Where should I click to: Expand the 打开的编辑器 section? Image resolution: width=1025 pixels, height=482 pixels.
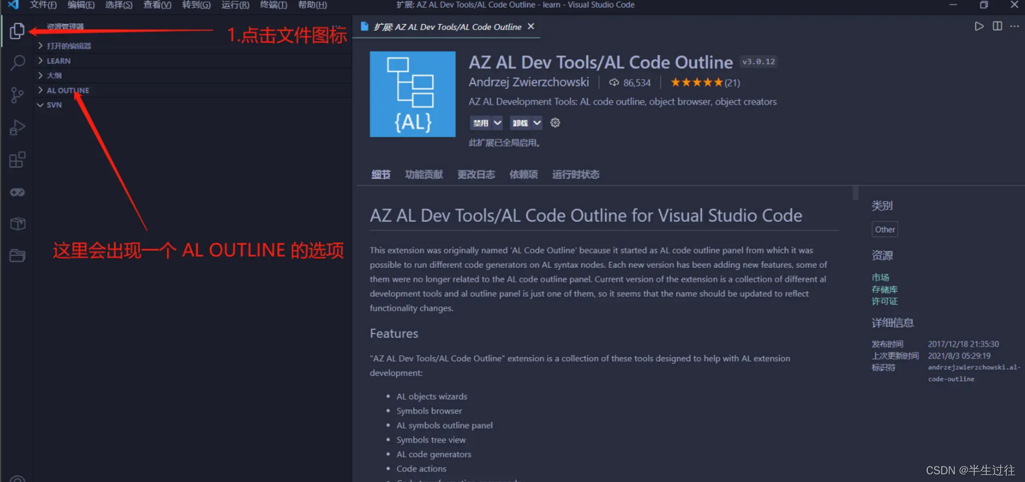[194, 46]
